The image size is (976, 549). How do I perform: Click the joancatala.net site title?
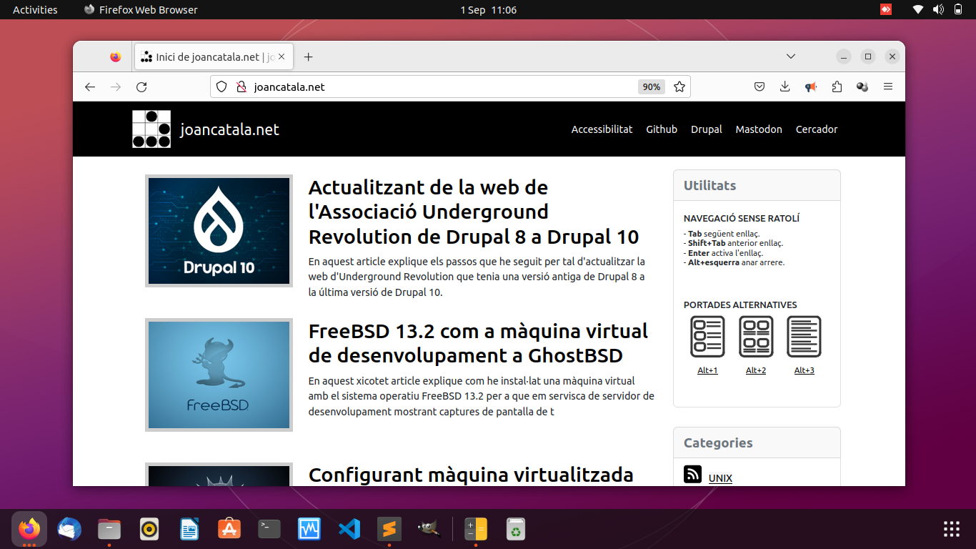(229, 129)
